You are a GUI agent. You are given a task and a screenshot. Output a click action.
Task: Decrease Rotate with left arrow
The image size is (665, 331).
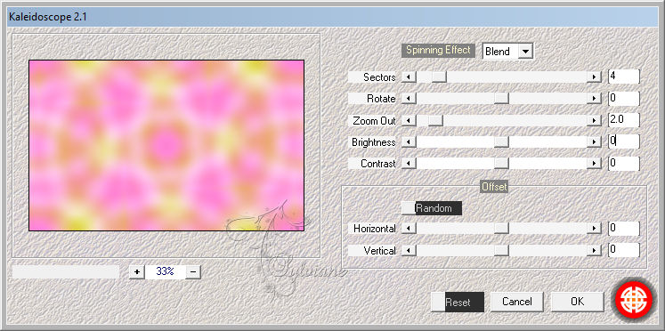click(409, 99)
